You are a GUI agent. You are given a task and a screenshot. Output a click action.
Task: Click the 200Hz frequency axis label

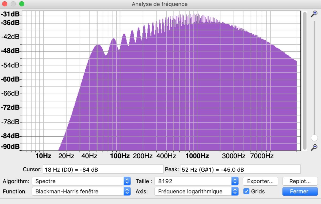(143, 156)
